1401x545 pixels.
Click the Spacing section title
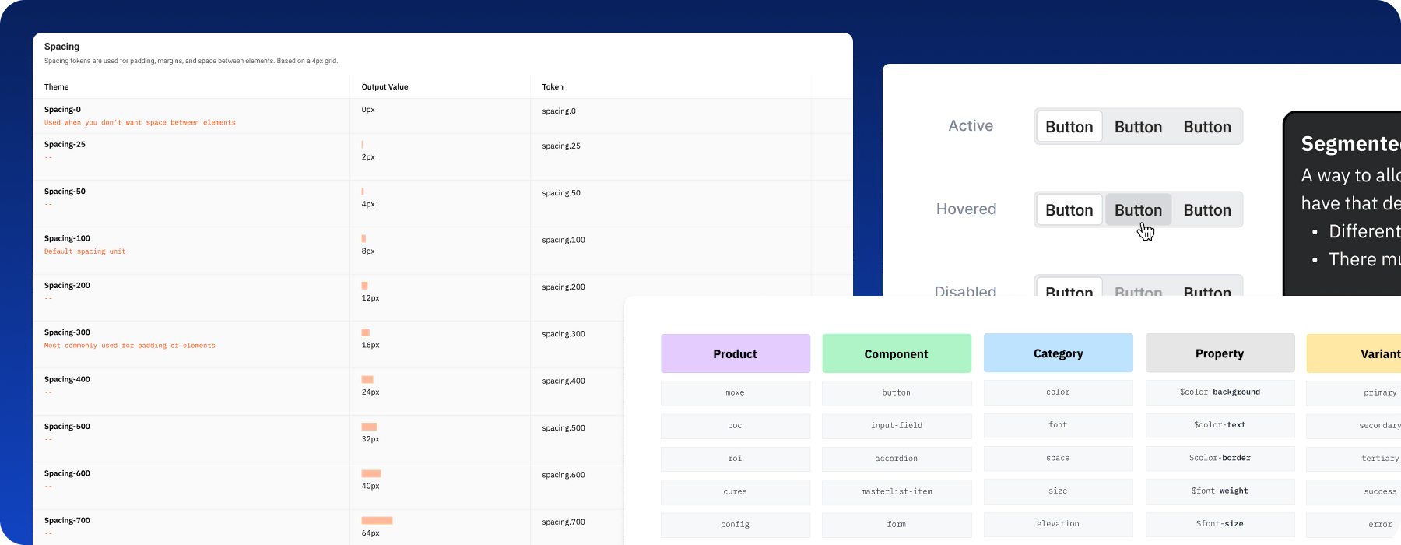click(61, 47)
